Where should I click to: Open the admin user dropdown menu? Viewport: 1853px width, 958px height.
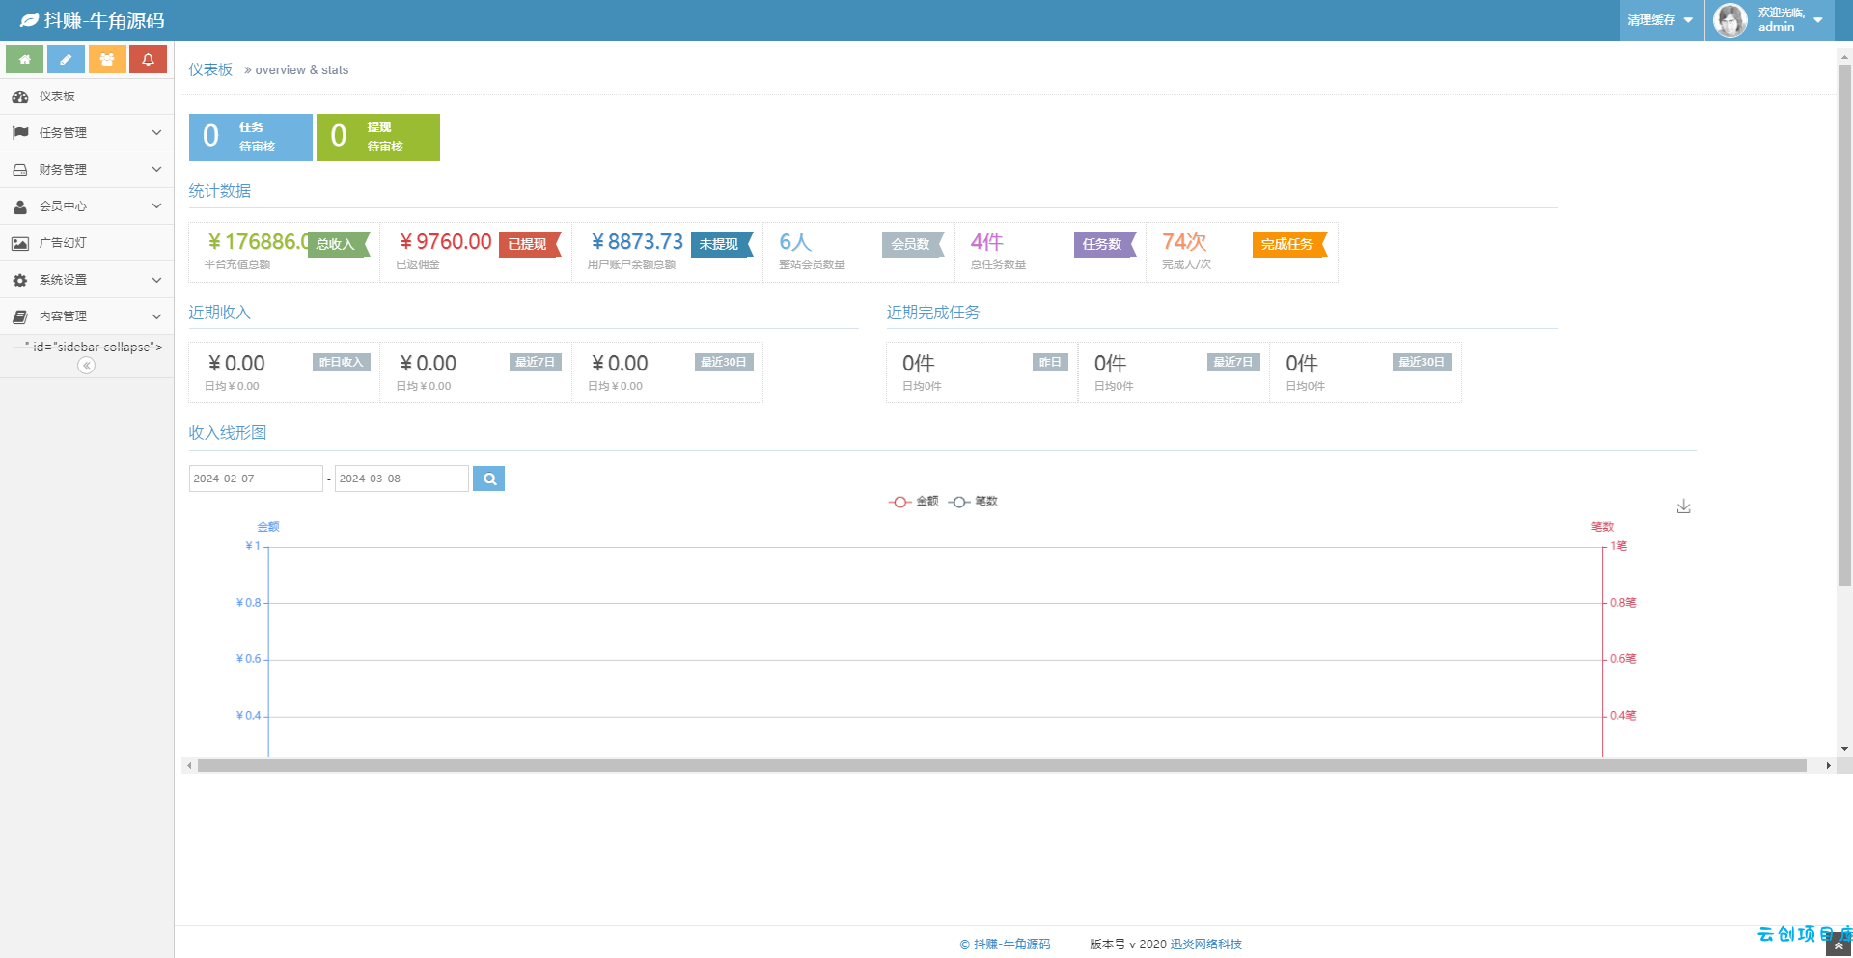pos(1769,20)
